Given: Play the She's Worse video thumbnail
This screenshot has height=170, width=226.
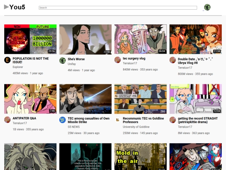Looking at the screenshot, I should (x=85, y=39).
